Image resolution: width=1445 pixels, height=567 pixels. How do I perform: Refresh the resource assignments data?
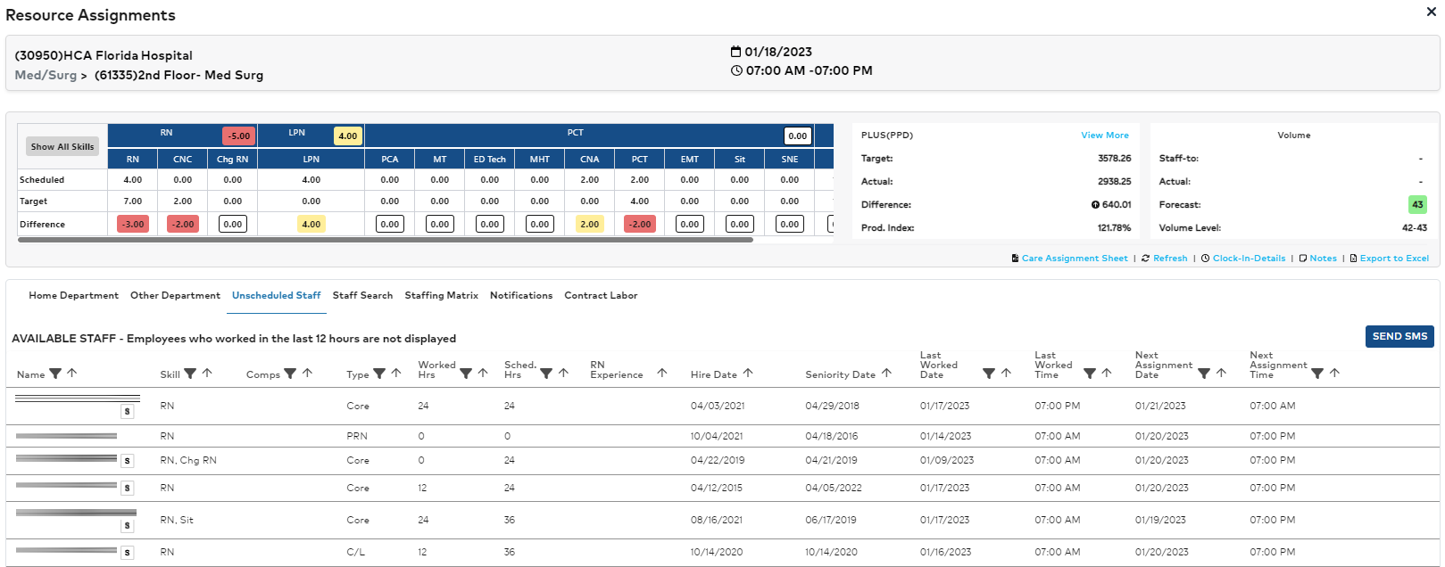pyautogui.click(x=1169, y=259)
